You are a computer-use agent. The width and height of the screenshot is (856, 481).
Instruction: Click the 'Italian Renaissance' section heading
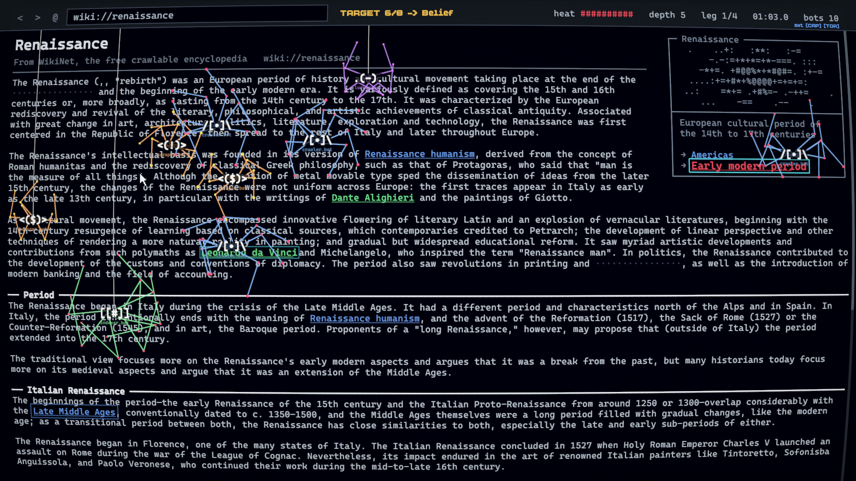coord(76,391)
